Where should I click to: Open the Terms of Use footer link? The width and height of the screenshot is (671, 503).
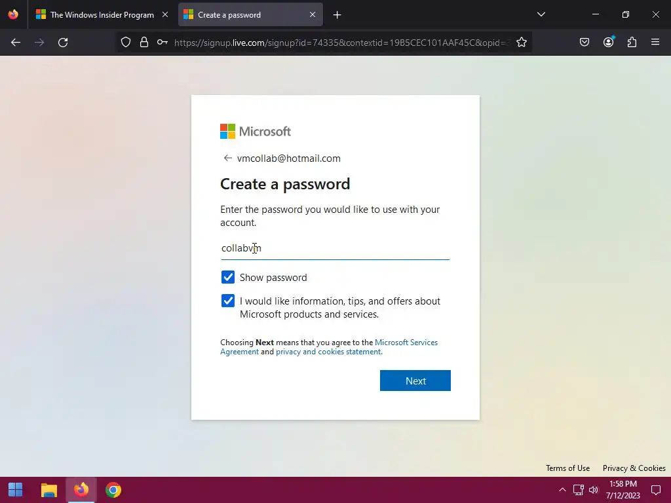pyautogui.click(x=567, y=468)
